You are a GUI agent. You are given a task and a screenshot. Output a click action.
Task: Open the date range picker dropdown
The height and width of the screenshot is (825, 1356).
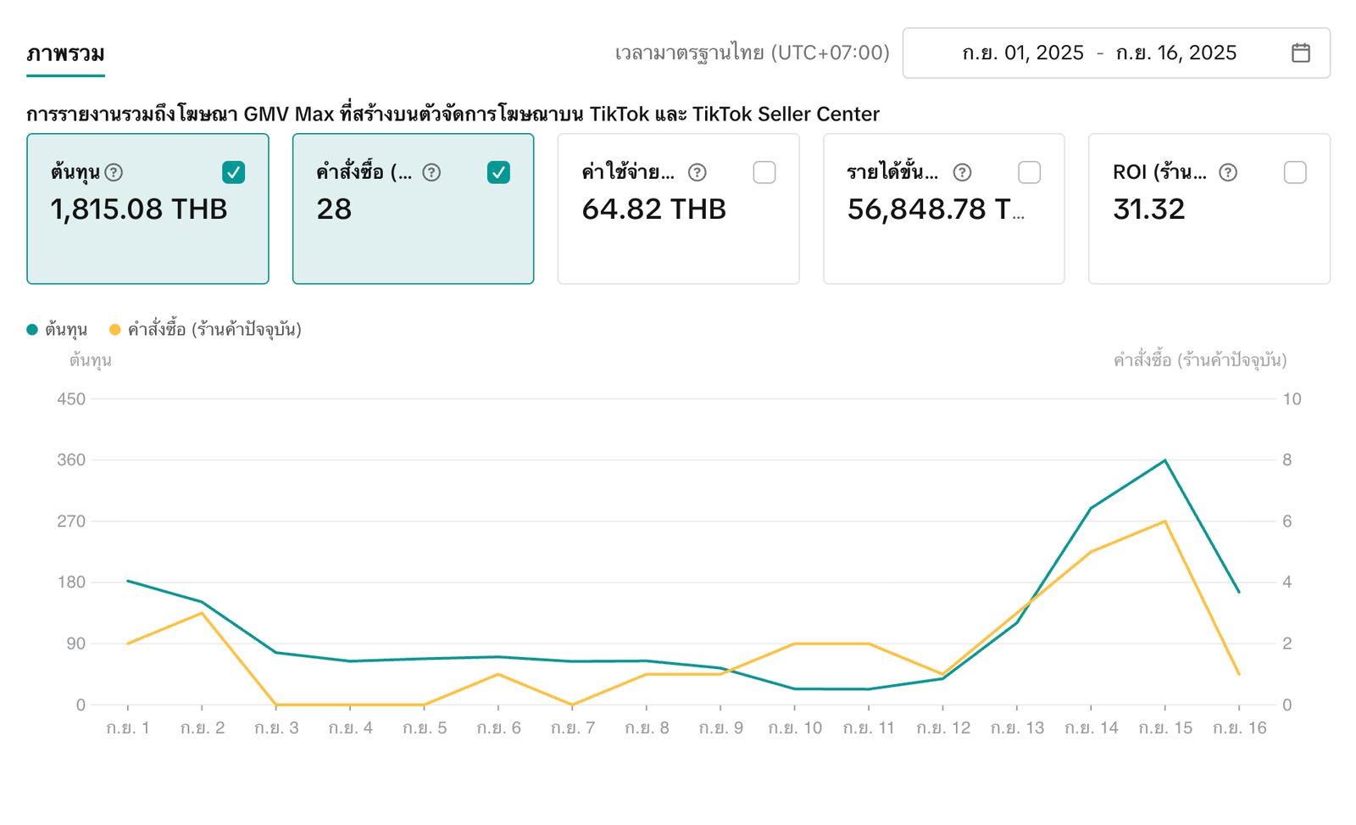tap(1115, 53)
